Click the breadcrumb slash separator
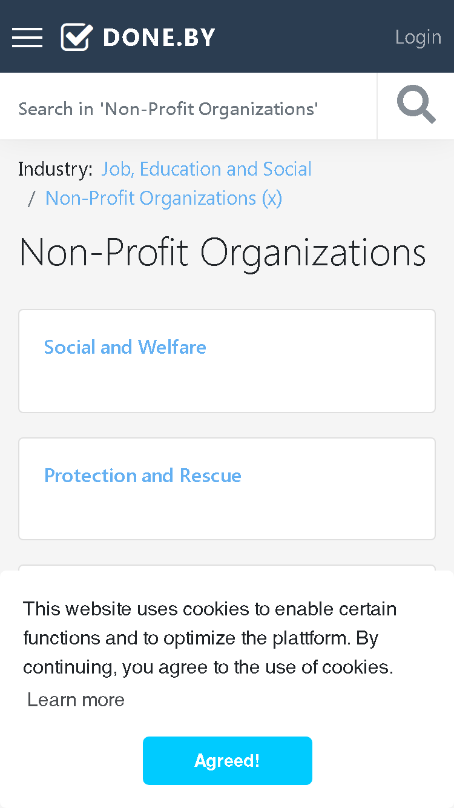 click(x=32, y=198)
